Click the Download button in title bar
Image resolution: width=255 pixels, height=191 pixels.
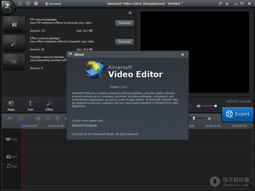tap(53, 3)
